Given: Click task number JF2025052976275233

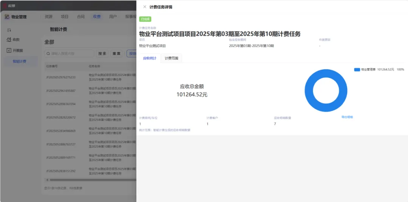Looking at the screenshot, I should coord(60,77).
